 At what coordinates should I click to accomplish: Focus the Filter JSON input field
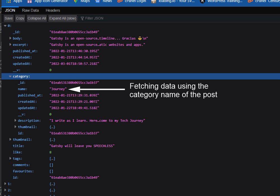tap(94, 18)
